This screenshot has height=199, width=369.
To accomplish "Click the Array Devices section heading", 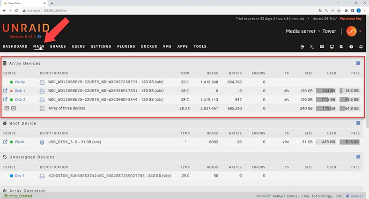I will [25, 63].
